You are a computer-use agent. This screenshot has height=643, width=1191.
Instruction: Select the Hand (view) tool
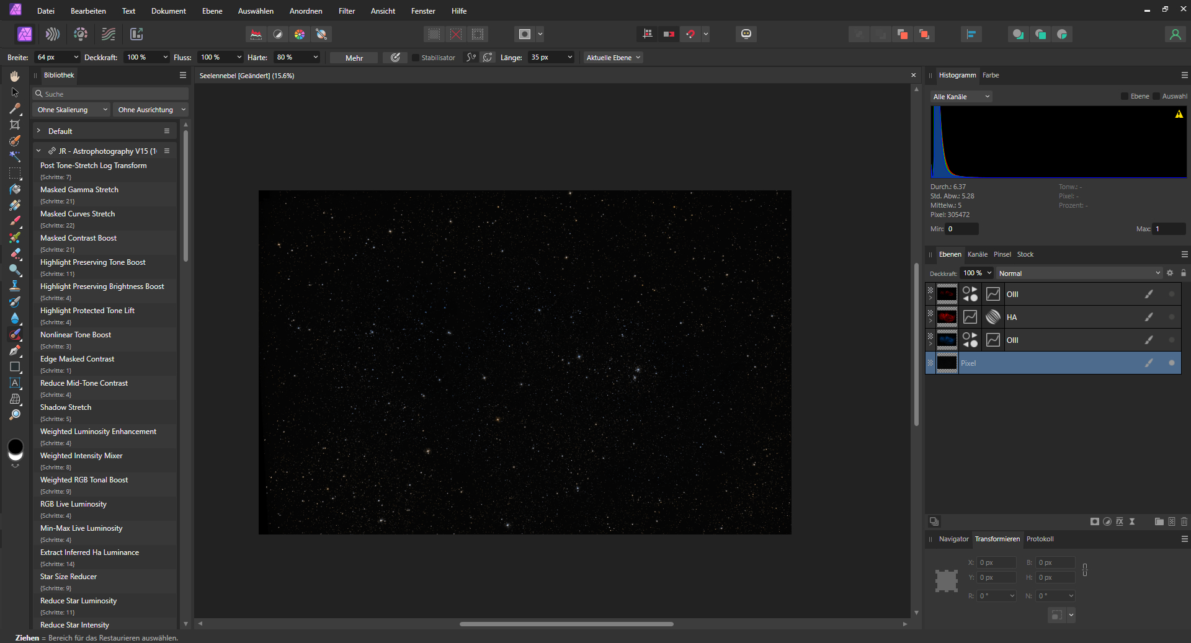[x=15, y=76]
